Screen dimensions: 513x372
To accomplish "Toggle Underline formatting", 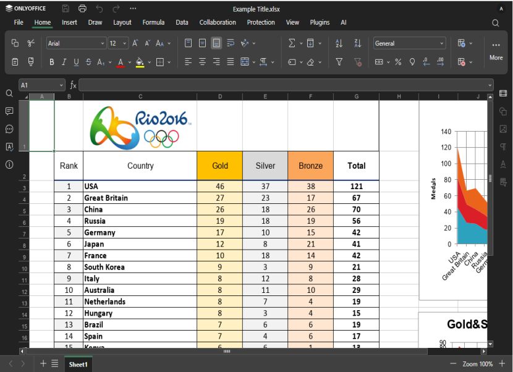I will tap(76, 62).
